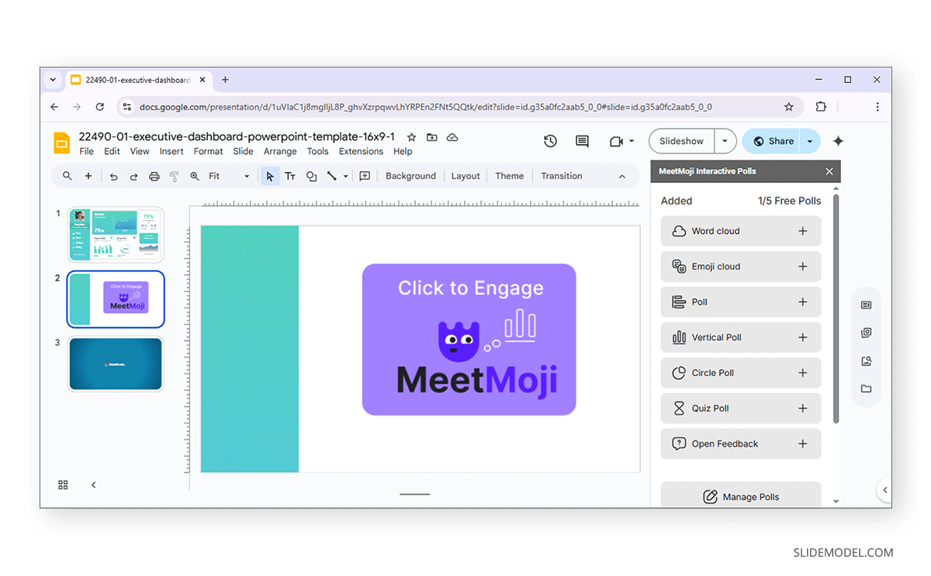Add an Emoji cloud poll
This screenshot has height=576, width=931.
[803, 267]
